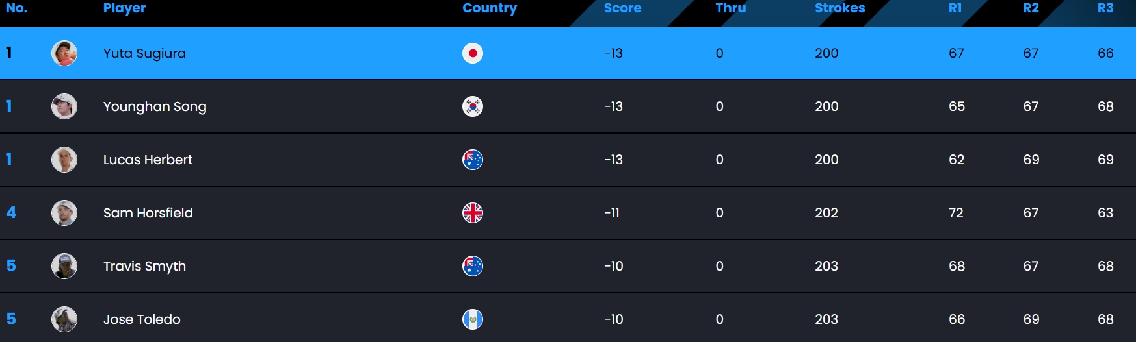The width and height of the screenshot is (1136, 342).
Task: Click UK flag beside Sam Horsfield
Action: (x=473, y=213)
